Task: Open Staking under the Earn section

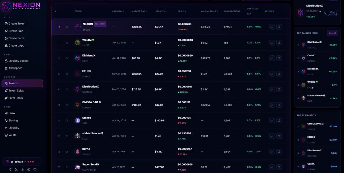Action: click(x=22, y=120)
